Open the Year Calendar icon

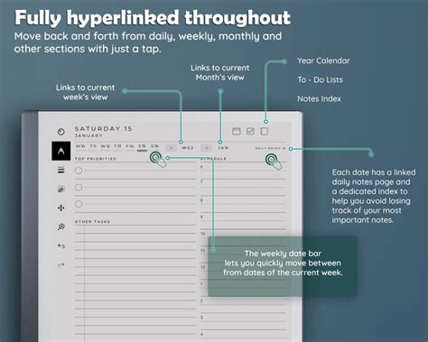coord(237,131)
